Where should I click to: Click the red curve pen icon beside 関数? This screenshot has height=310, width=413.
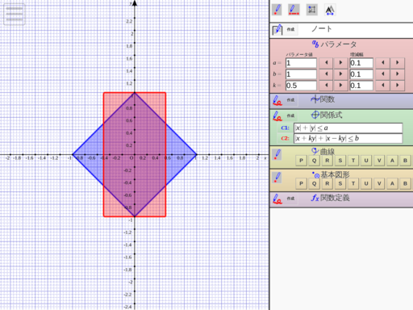point(277,100)
